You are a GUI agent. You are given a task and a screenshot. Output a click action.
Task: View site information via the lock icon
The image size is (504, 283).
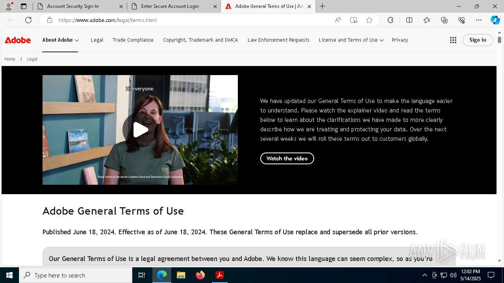(49, 20)
